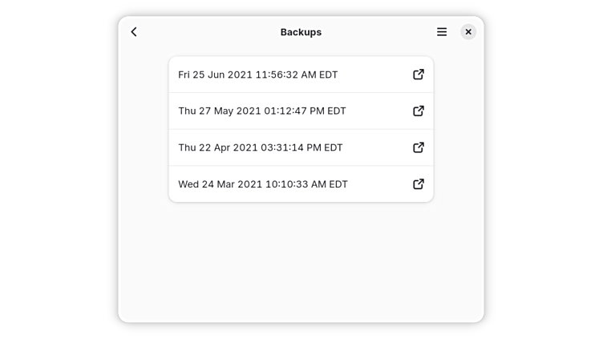
Task: Open the hamburger main menu
Action: pos(442,32)
